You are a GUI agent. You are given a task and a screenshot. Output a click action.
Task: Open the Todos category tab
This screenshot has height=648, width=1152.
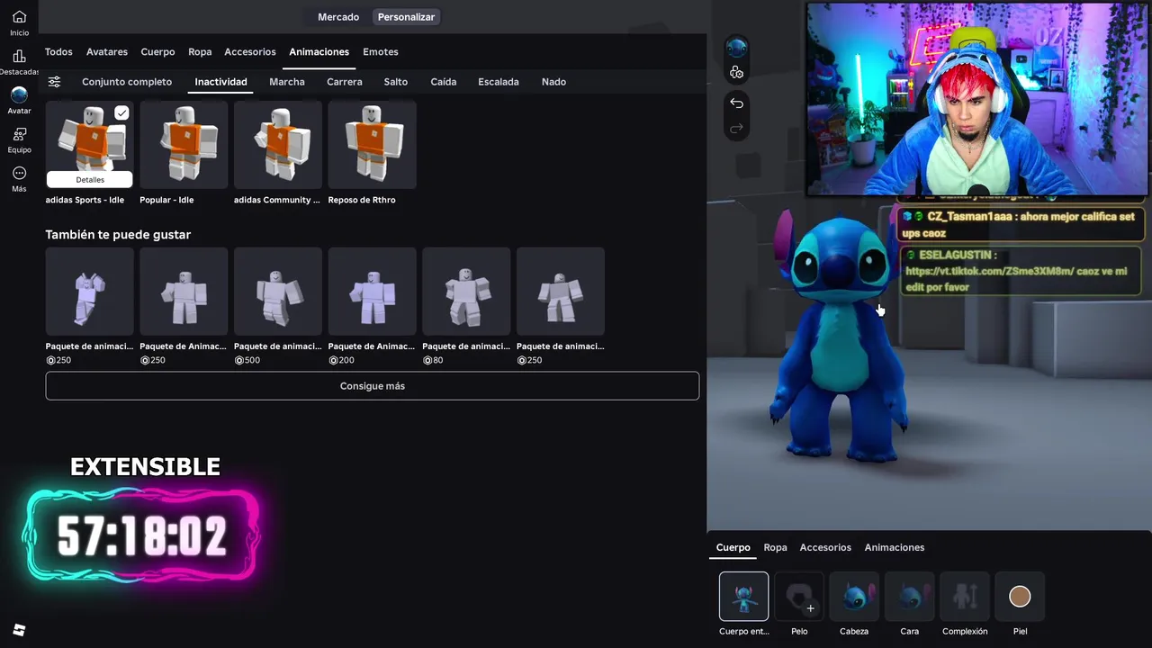pos(58,52)
